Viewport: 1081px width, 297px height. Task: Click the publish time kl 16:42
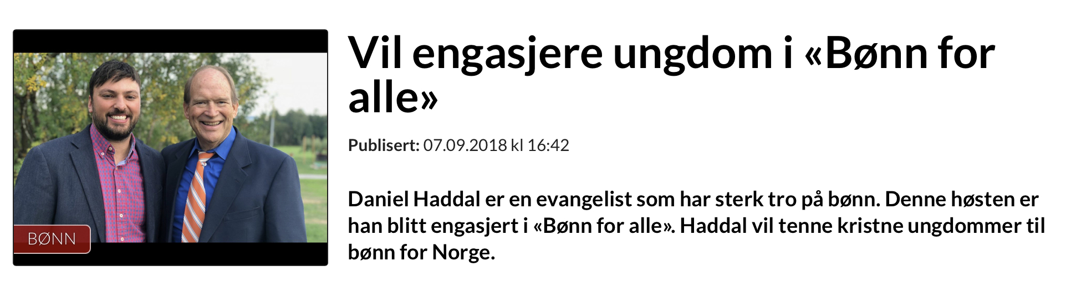tap(540, 145)
